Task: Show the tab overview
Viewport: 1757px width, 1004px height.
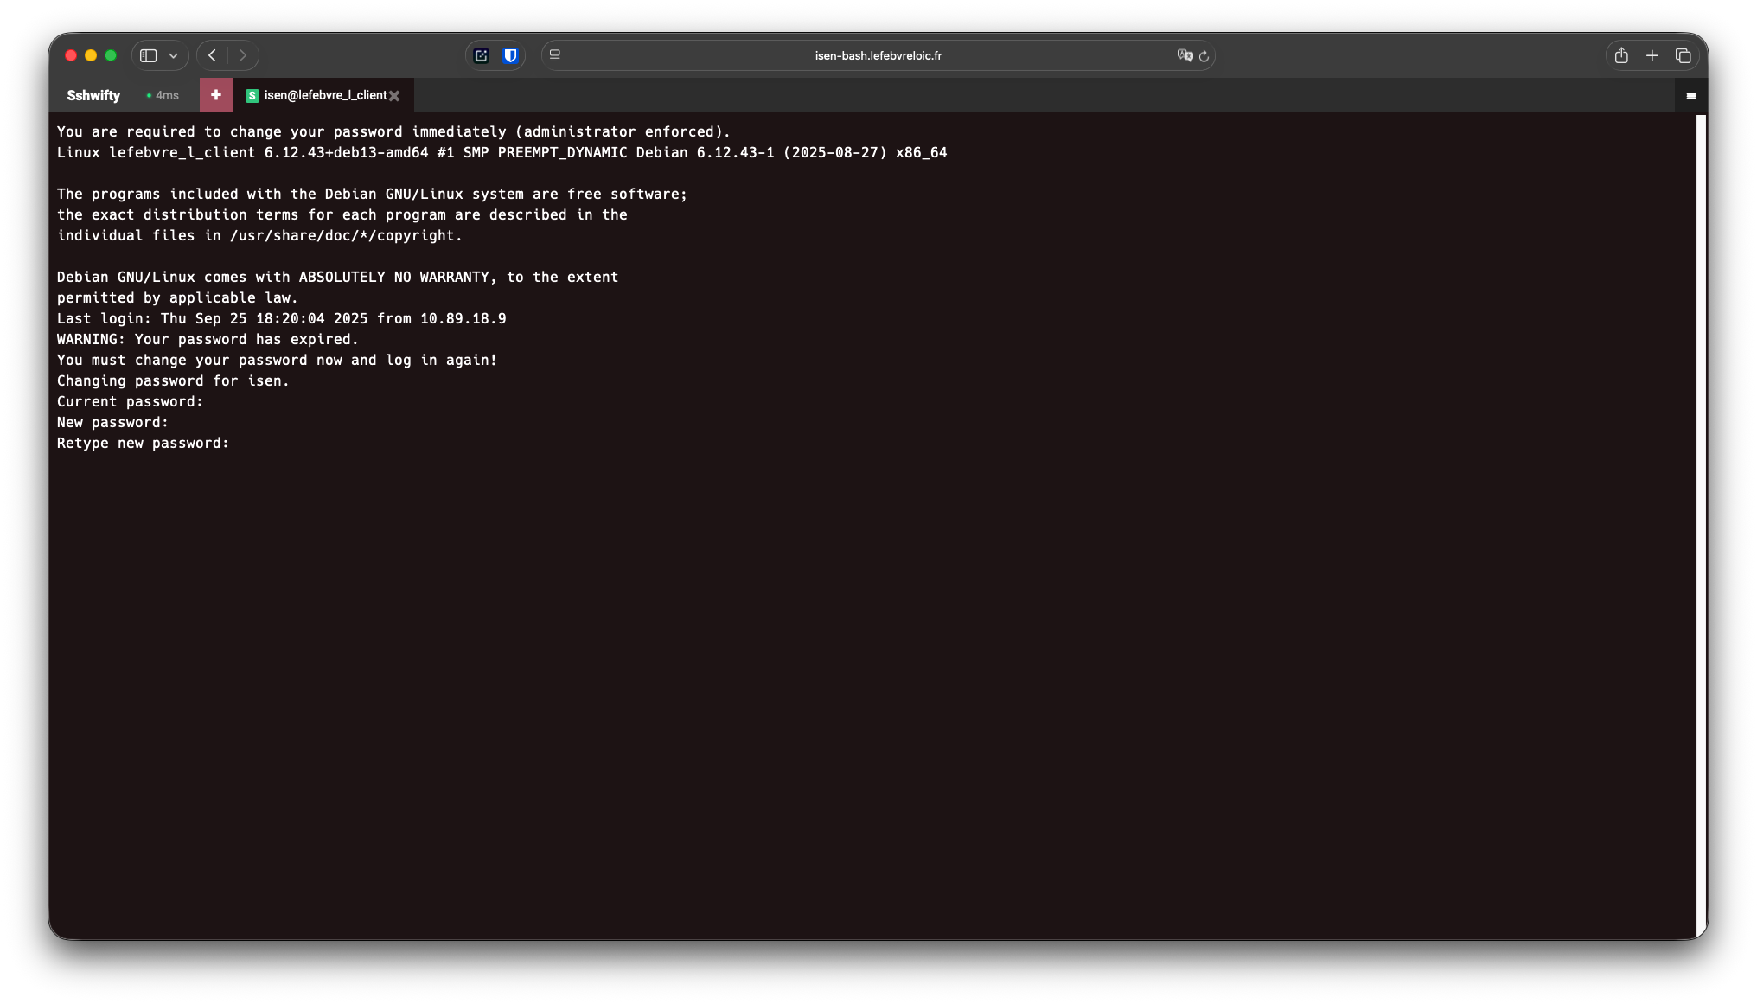Action: tap(1683, 55)
